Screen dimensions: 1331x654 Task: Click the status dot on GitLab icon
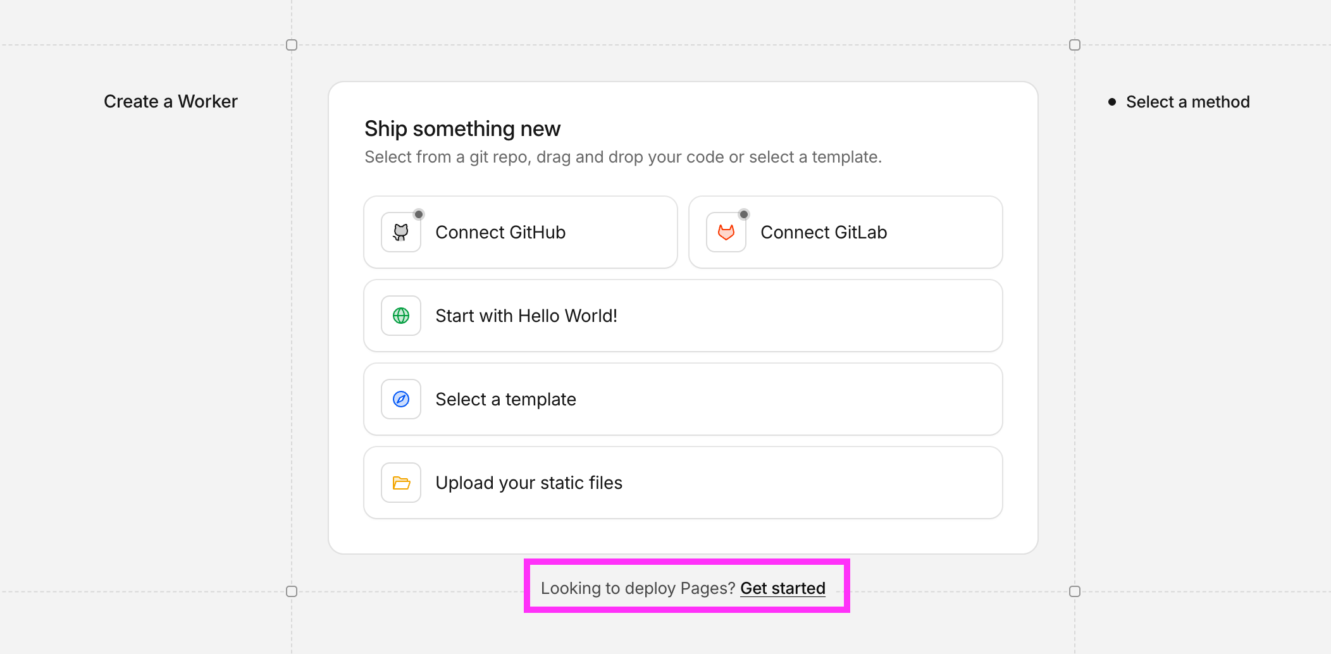[x=744, y=214]
